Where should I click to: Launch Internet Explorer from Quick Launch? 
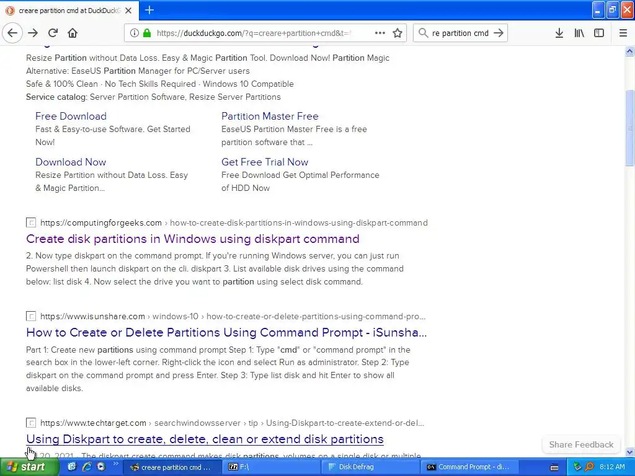coord(87,467)
